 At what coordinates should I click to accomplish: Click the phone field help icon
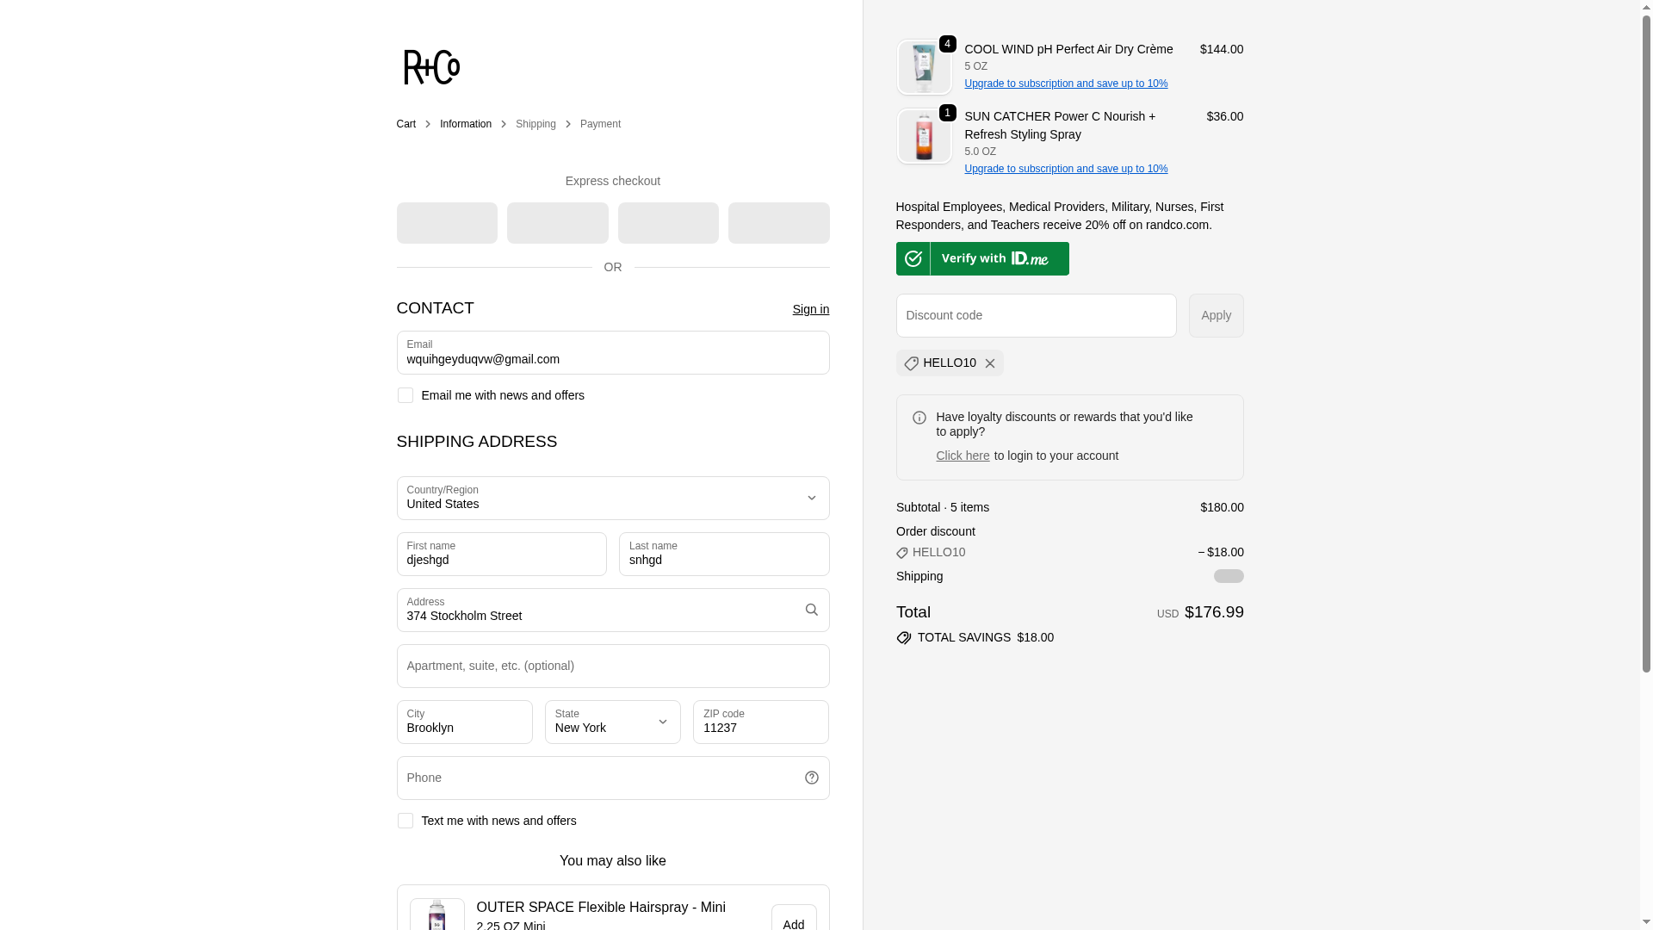click(x=811, y=778)
